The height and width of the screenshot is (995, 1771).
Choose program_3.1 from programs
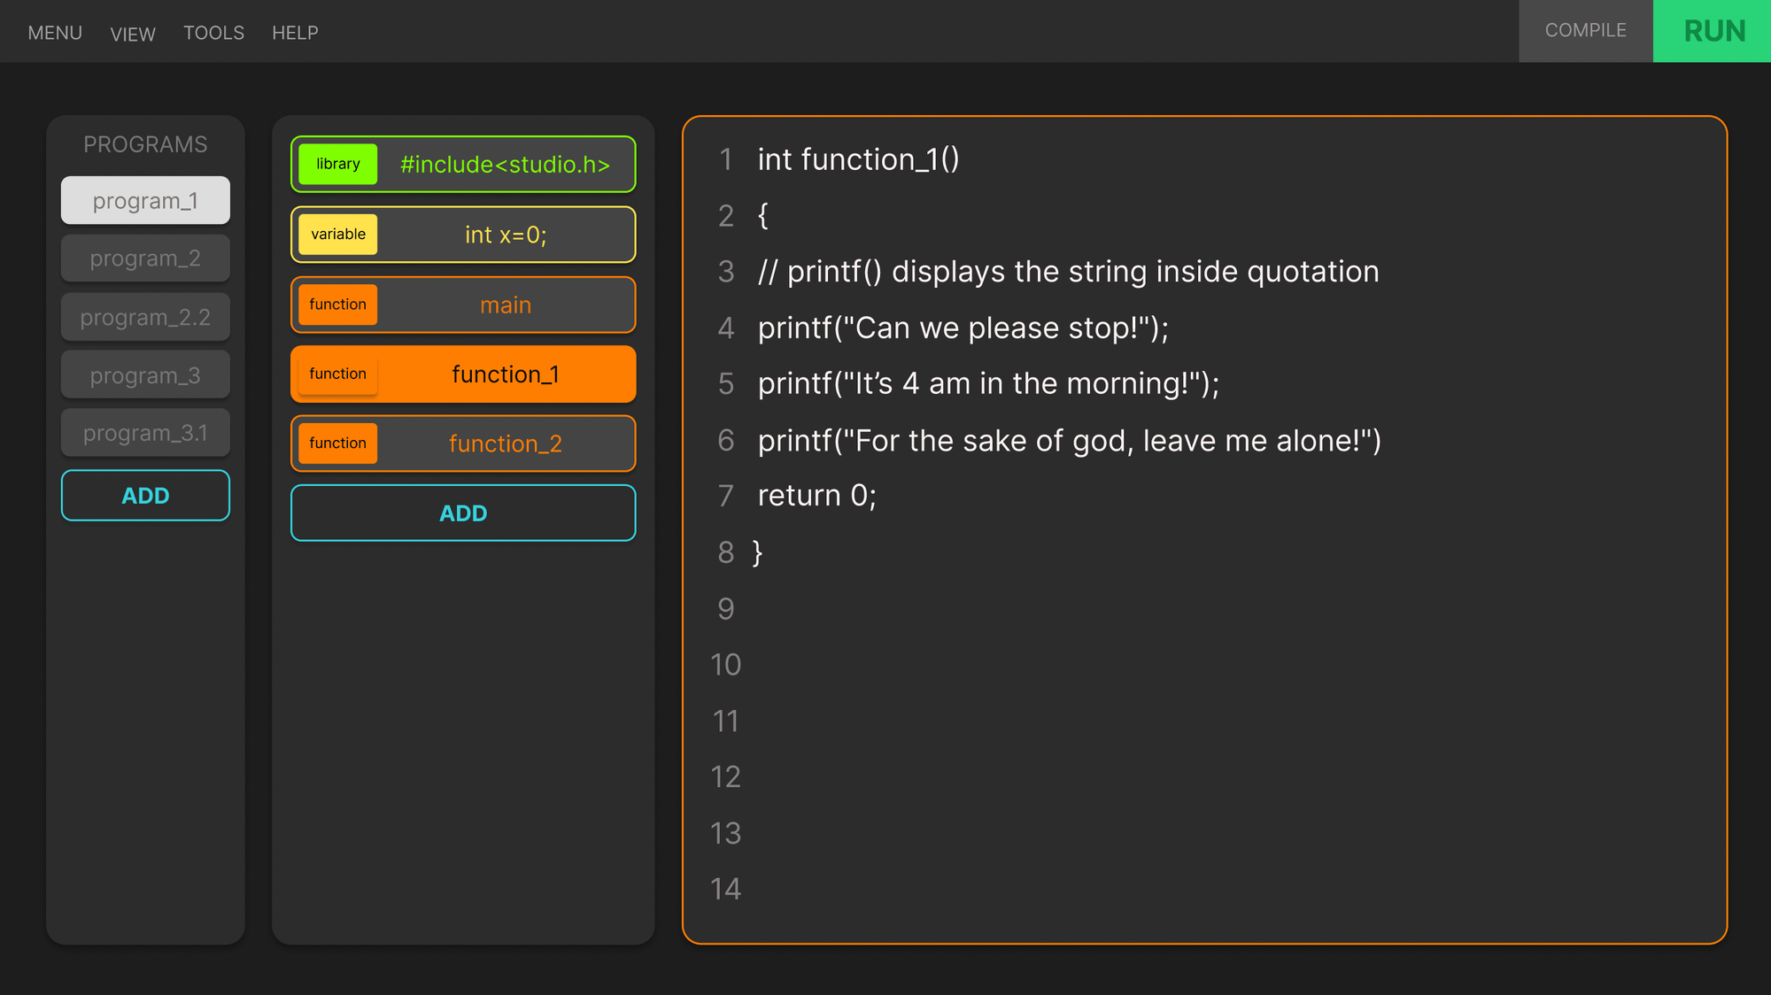point(145,433)
